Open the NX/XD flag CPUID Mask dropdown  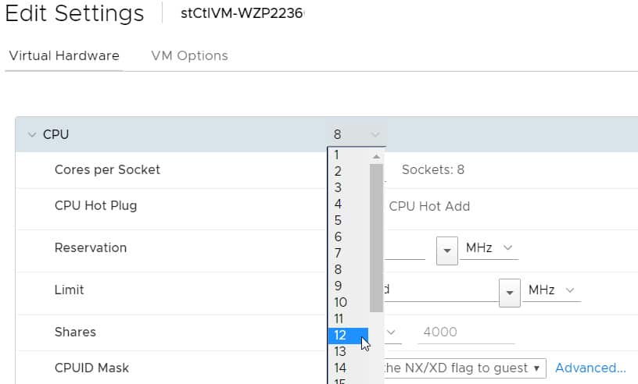[464, 368]
